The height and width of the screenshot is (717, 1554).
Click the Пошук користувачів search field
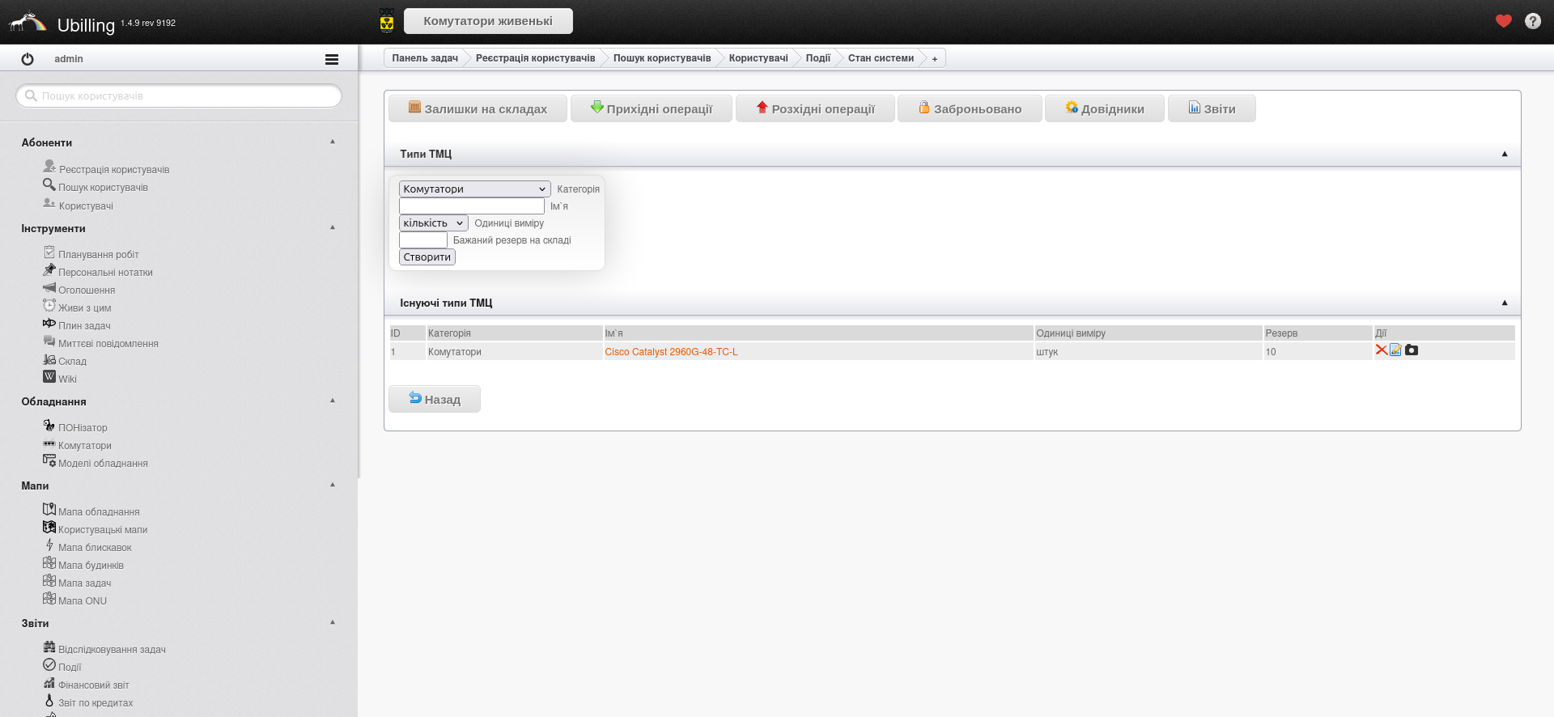pyautogui.click(x=180, y=95)
